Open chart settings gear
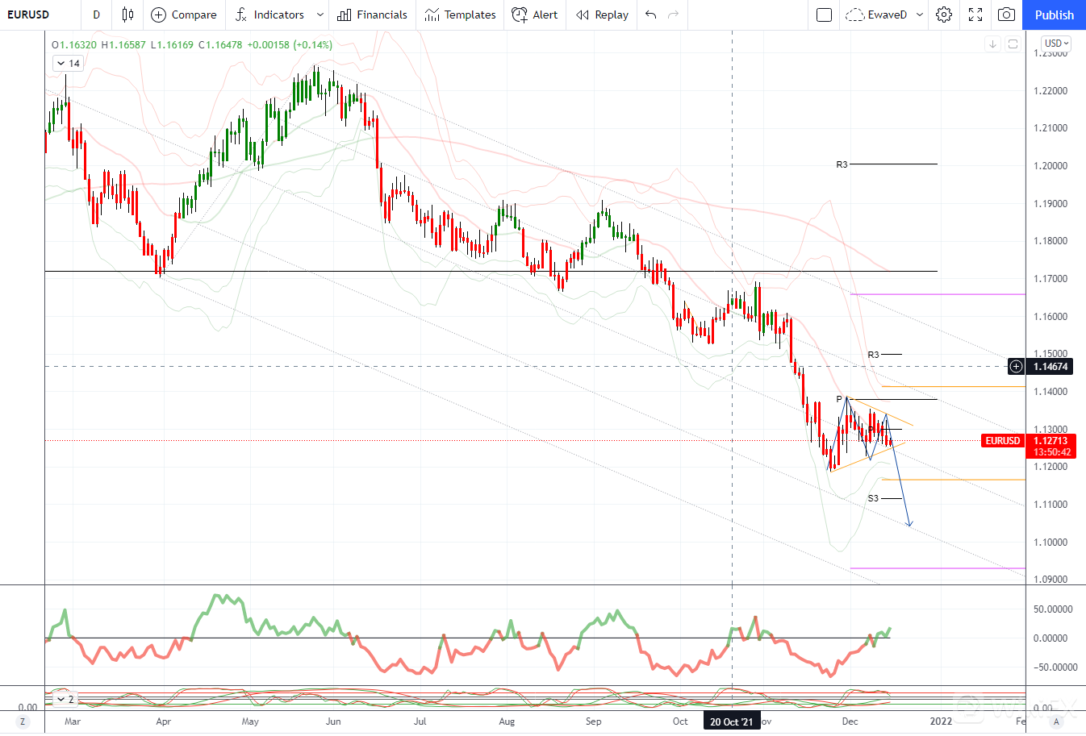1086x736 pixels. pyautogui.click(x=944, y=15)
